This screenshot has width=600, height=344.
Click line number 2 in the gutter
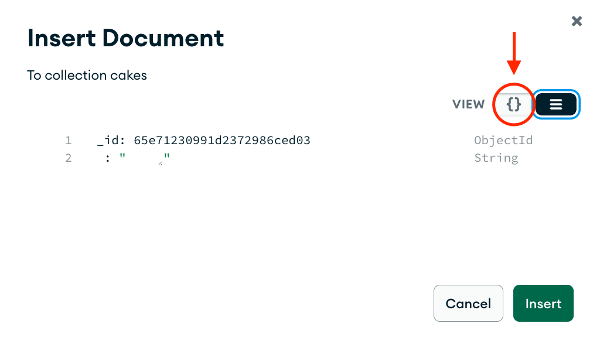coord(68,158)
